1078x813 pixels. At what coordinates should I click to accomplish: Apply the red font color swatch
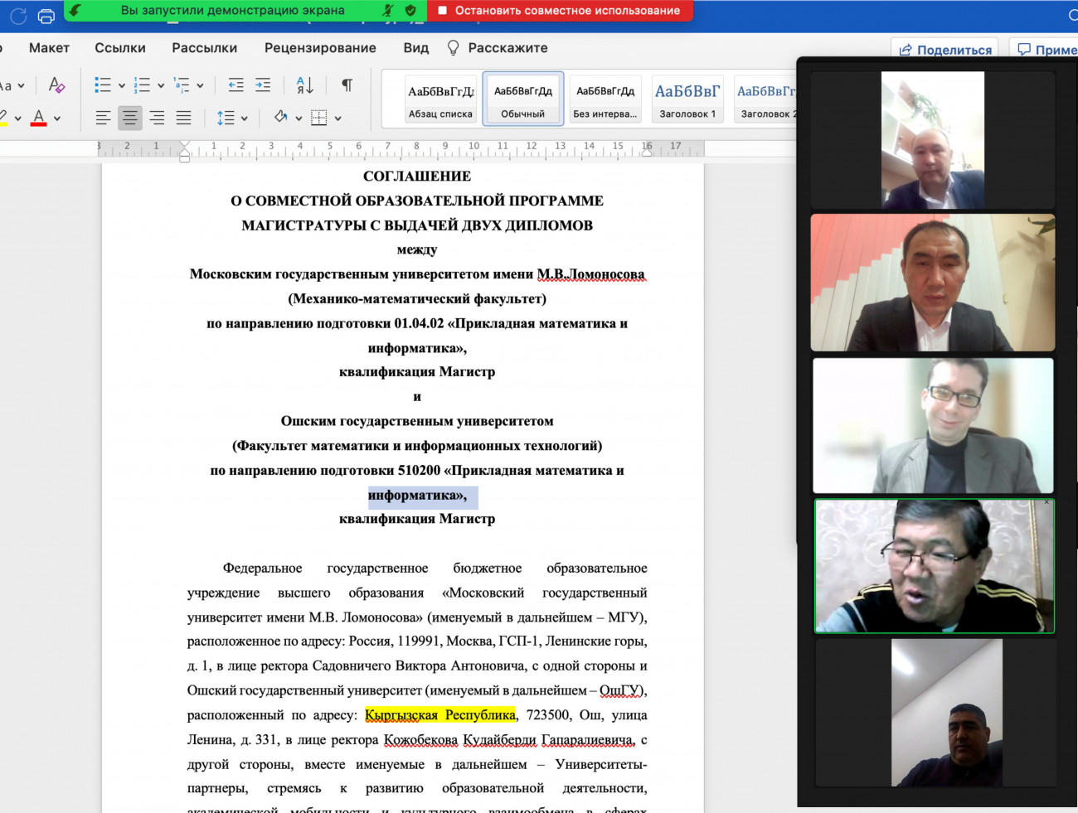38,118
